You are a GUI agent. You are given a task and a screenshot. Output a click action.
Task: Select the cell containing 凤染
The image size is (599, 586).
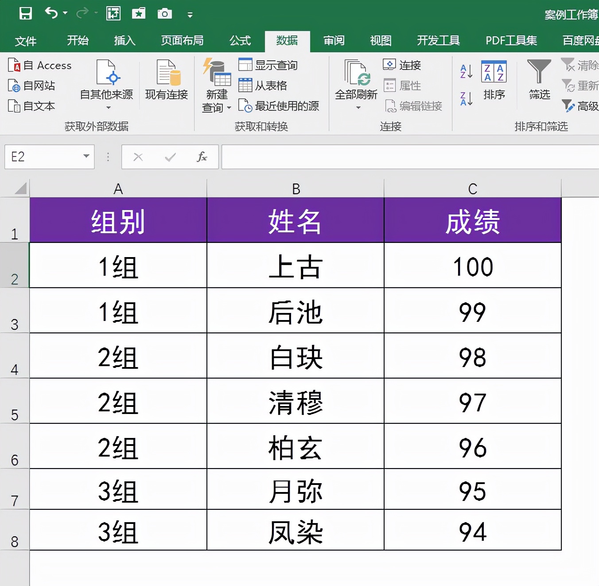(296, 530)
